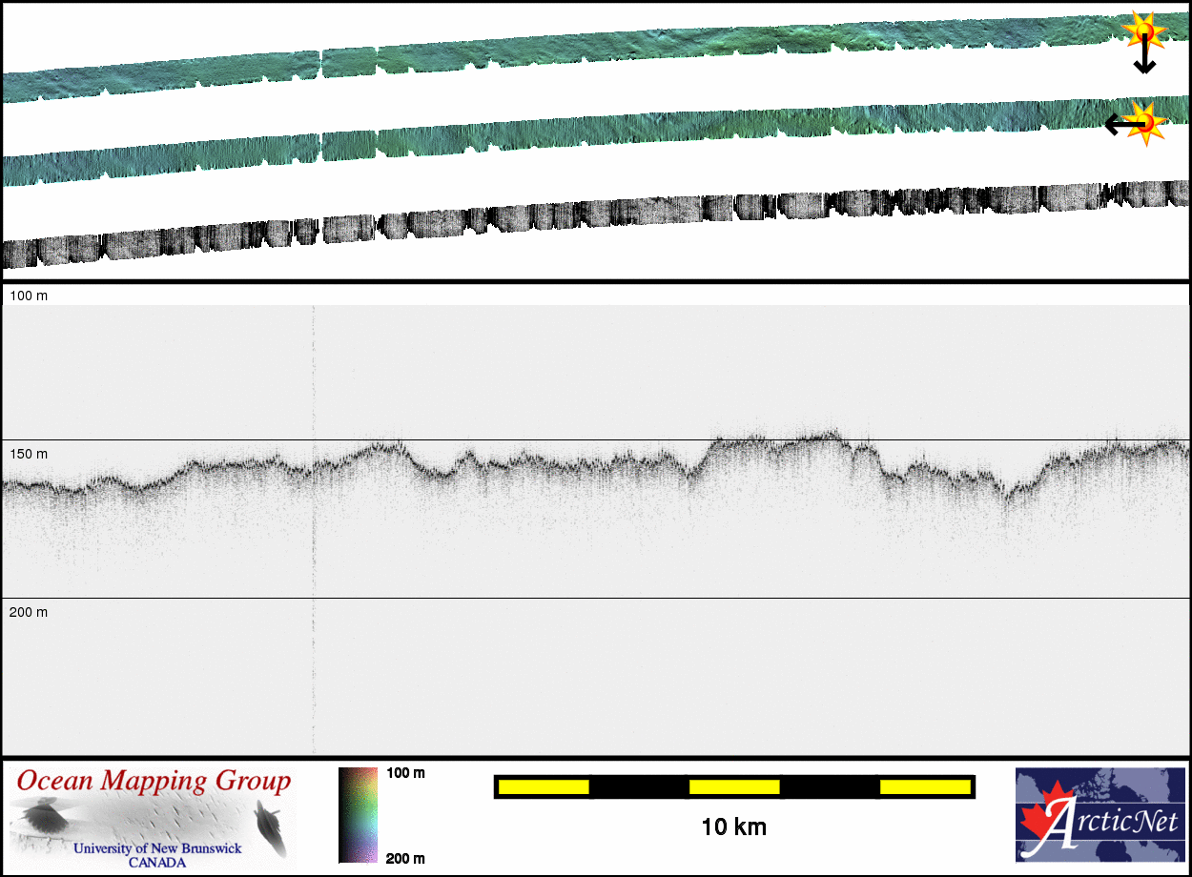Click the 200 m label beside color legend
This screenshot has height=877, width=1192.
405,858
